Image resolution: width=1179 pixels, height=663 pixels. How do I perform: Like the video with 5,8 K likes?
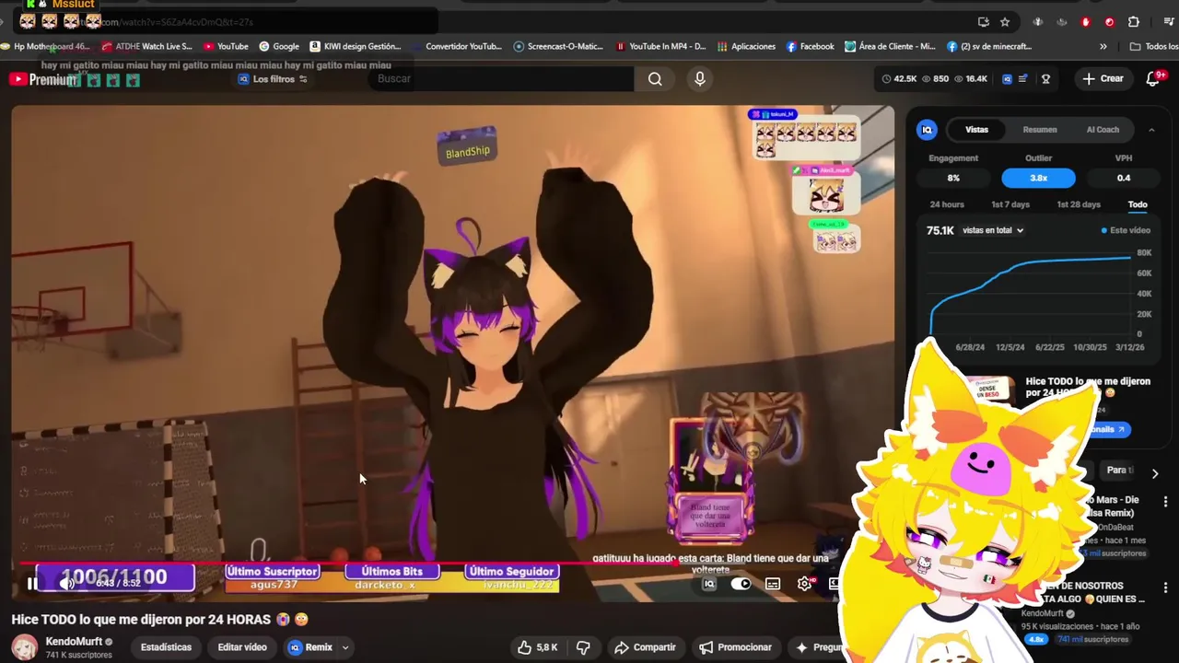(538, 647)
